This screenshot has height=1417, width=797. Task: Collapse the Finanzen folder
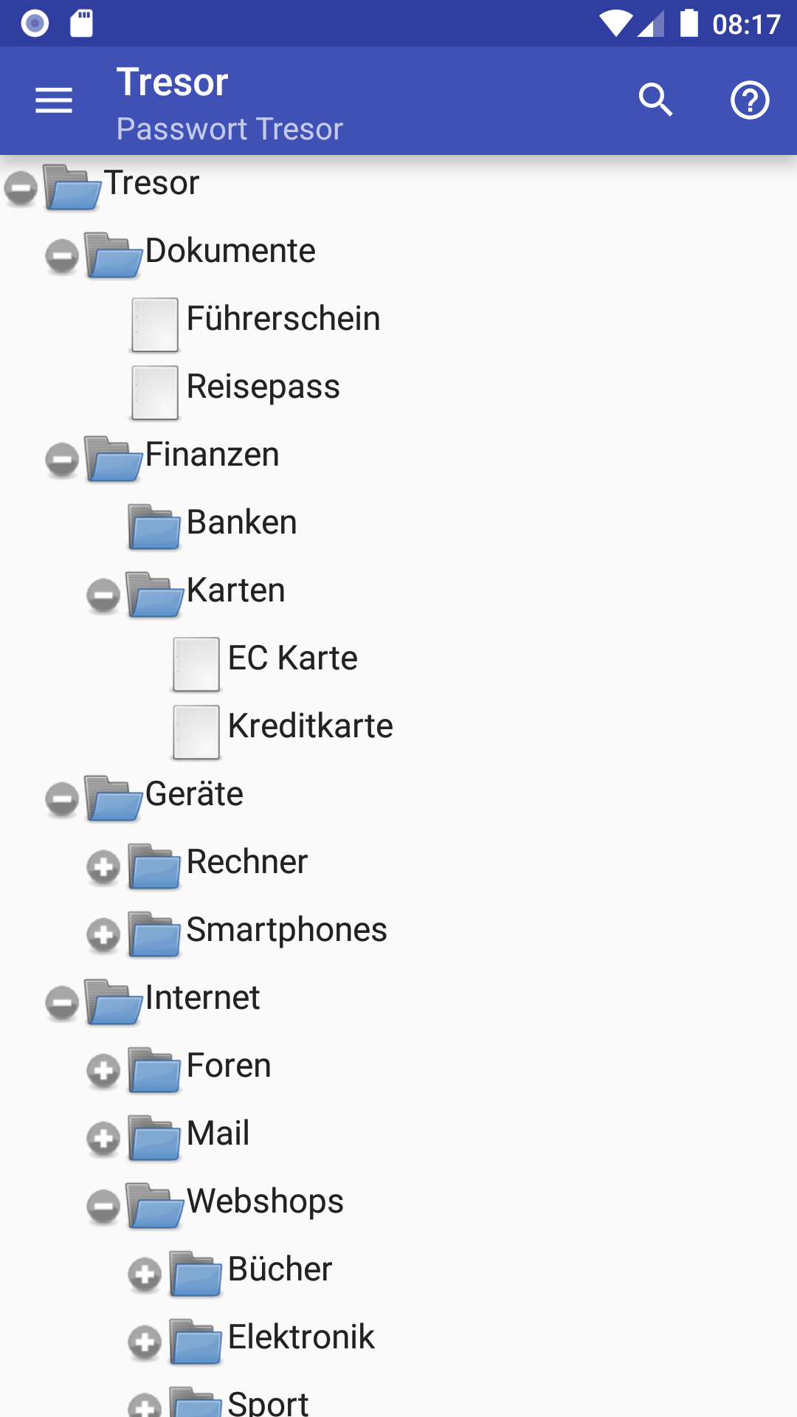click(x=62, y=460)
